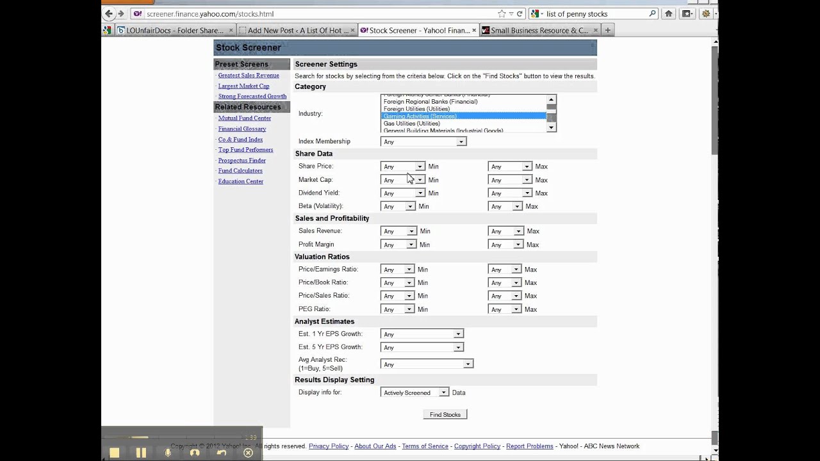Open the Fund Calculators link
This screenshot has height=461, width=820.
[240, 171]
